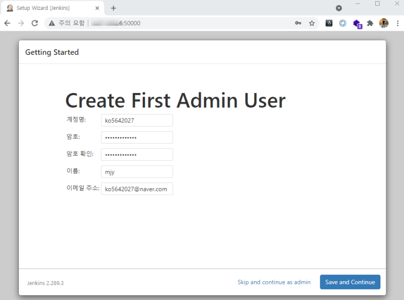Click the 계정명: label
This screenshot has width=404, height=300.
76,119
